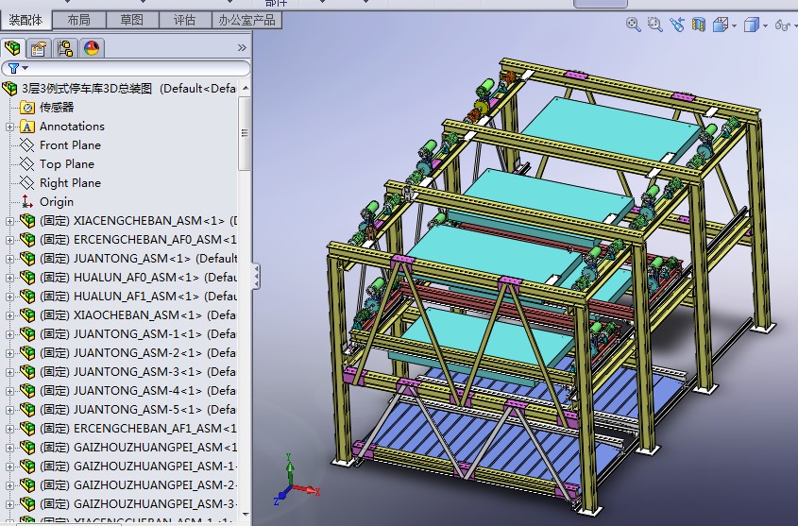
Task: Click the funnel filter icon
Action: click(x=14, y=68)
